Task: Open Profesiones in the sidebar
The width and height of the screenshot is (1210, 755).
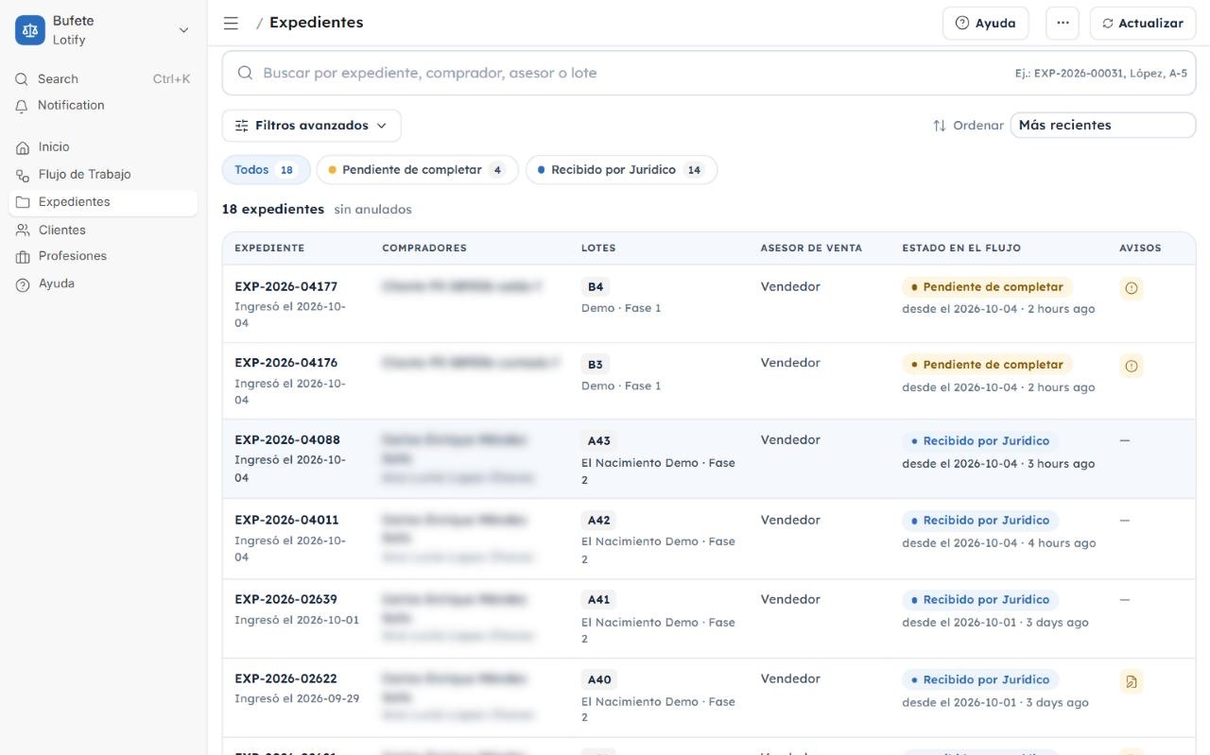Action: click(x=103, y=256)
